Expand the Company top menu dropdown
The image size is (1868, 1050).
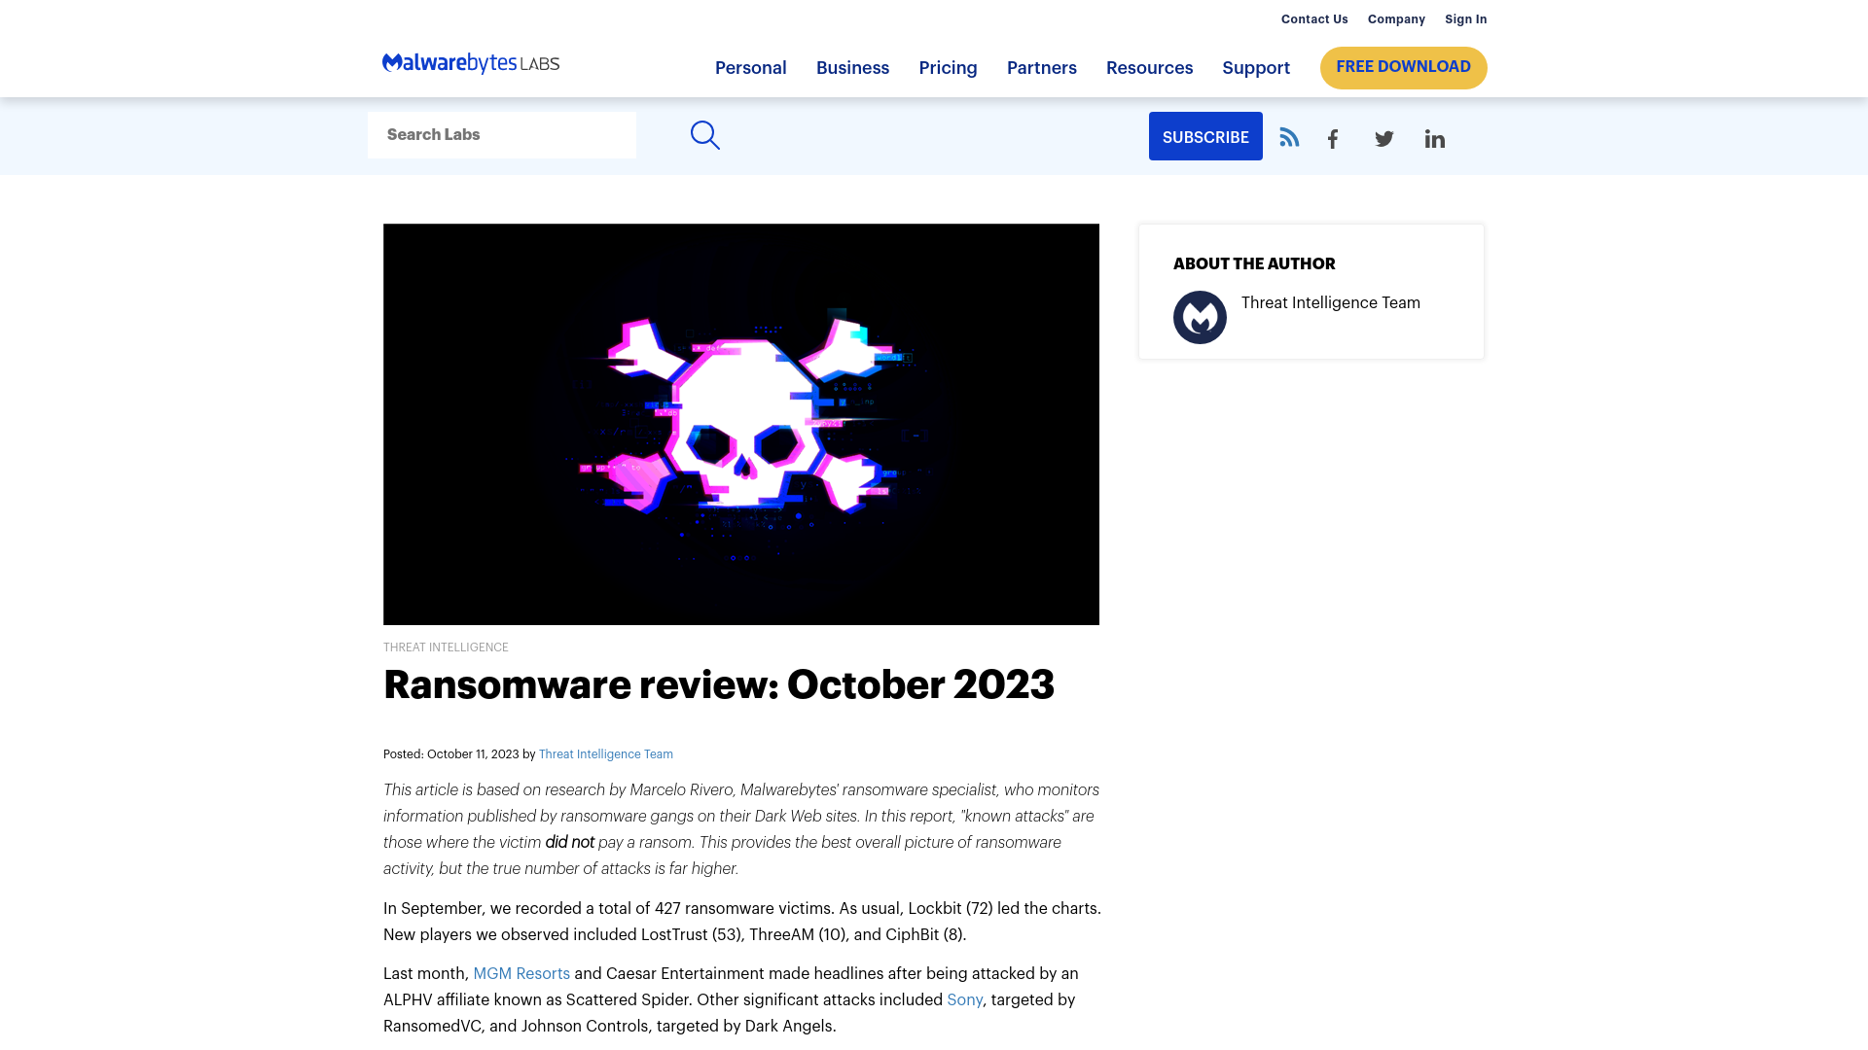(1396, 19)
